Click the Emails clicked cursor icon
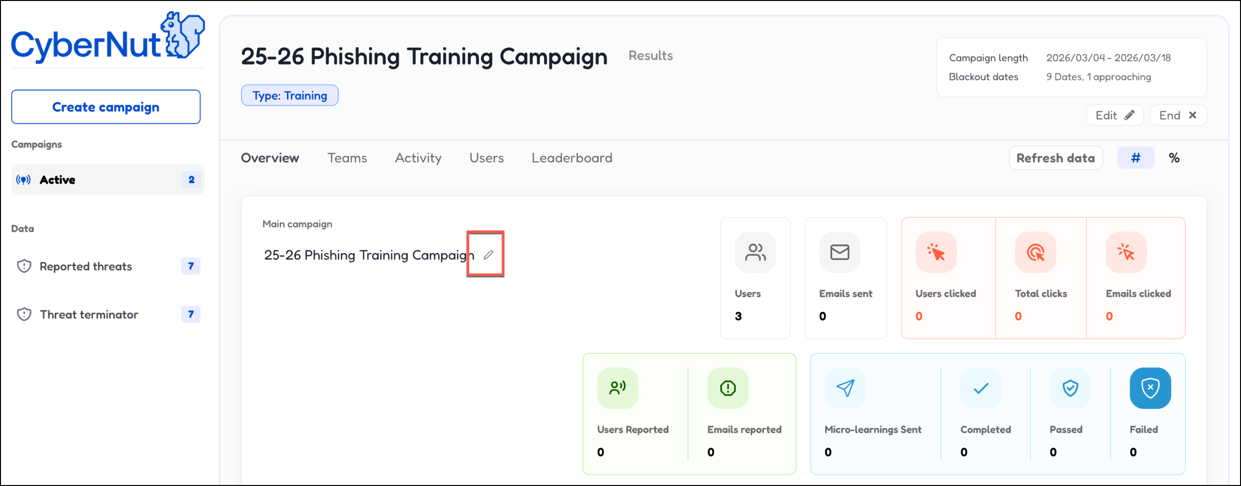Image resolution: width=1241 pixels, height=486 pixels. [x=1126, y=252]
